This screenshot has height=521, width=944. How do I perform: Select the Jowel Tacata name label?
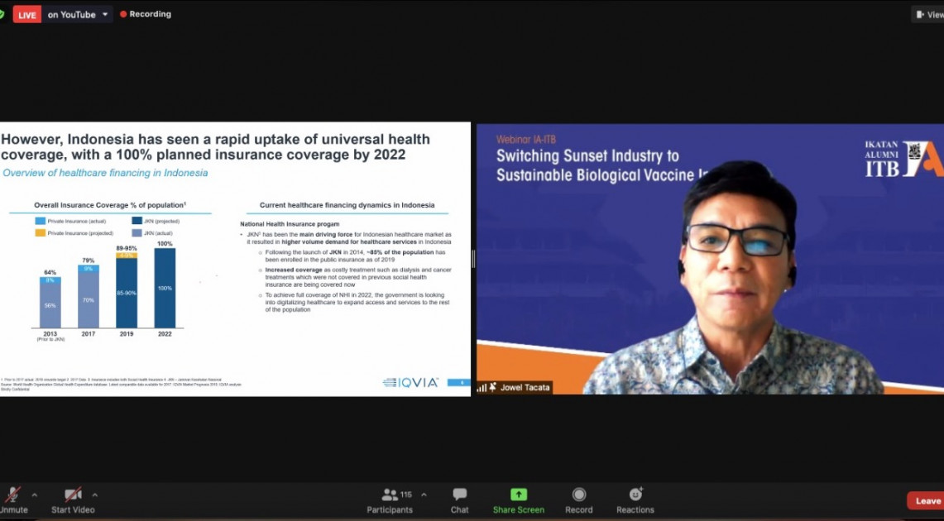525,387
